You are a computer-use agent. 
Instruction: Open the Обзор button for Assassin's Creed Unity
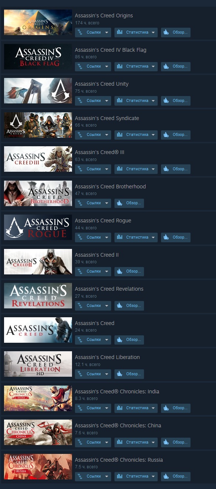(x=176, y=101)
